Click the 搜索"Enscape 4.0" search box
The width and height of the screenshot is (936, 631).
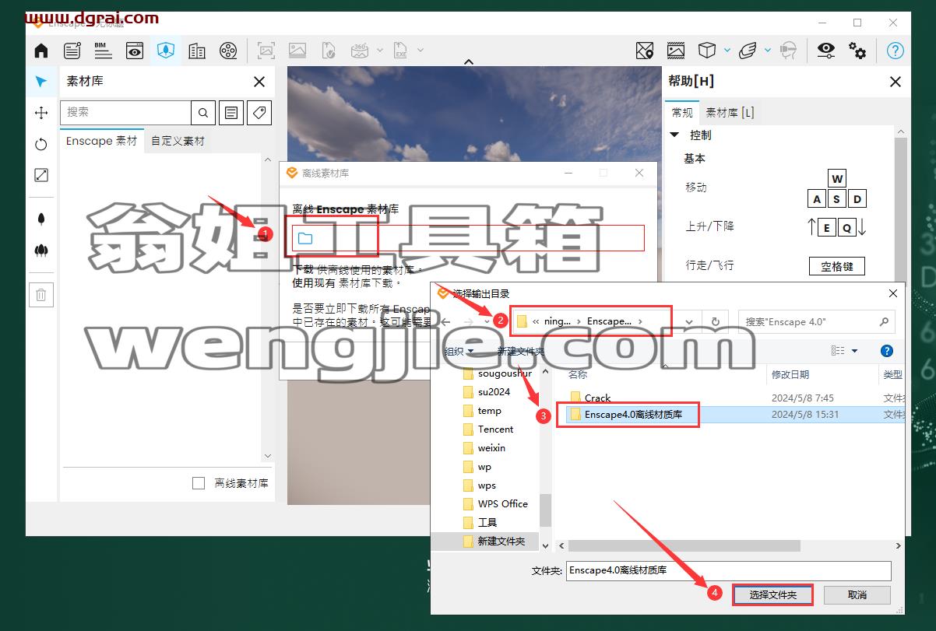click(x=816, y=321)
